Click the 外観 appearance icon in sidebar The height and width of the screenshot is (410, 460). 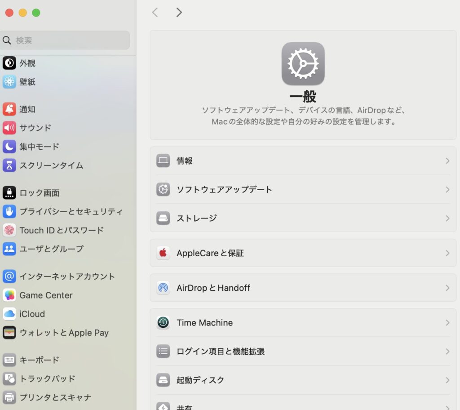point(9,63)
